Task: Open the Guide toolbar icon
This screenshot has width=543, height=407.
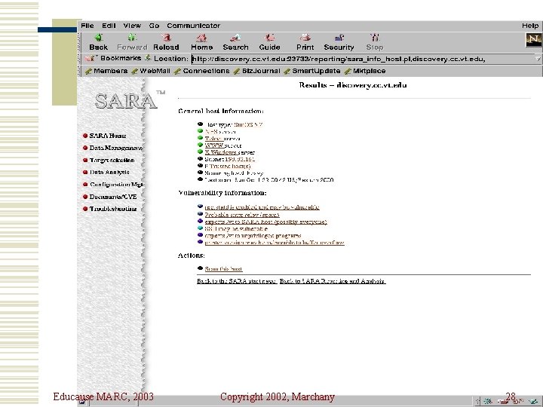Action: click(269, 38)
